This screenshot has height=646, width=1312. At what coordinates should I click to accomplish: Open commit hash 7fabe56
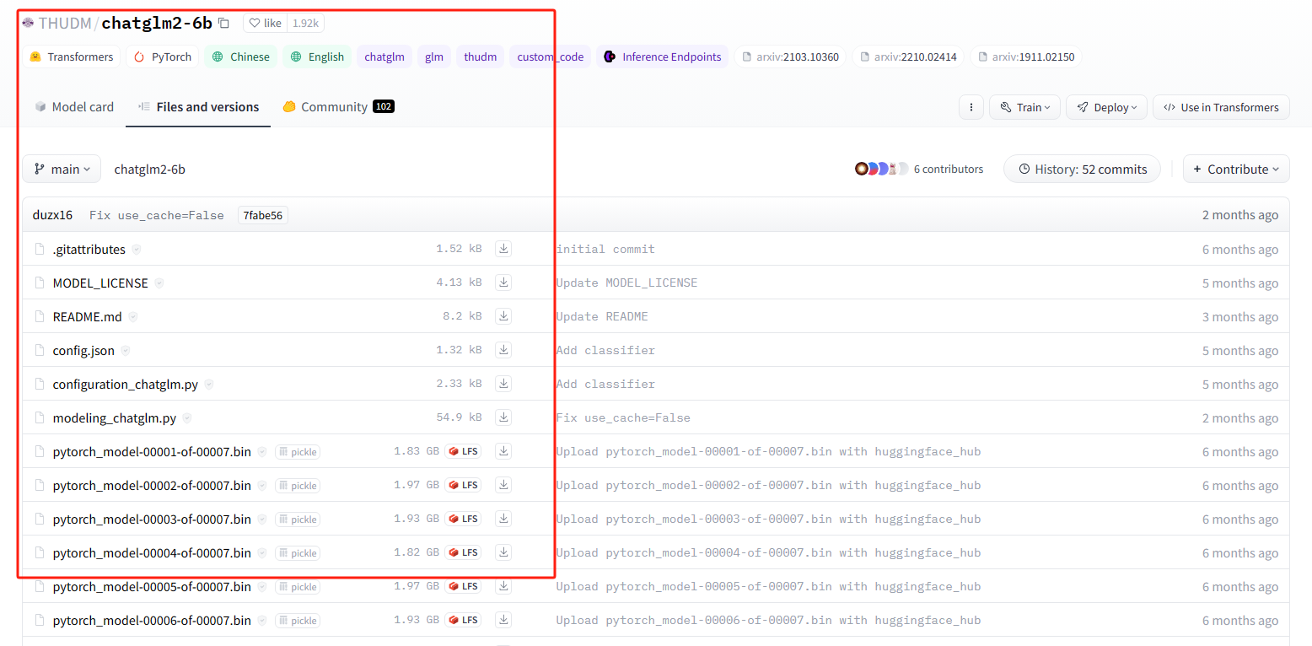coord(263,215)
